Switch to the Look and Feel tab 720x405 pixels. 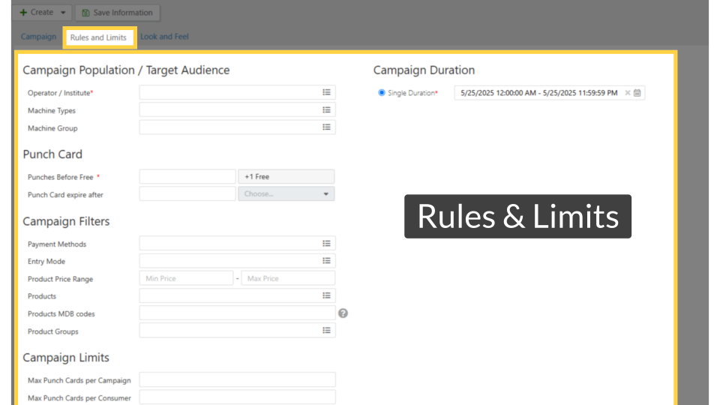point(164,37)
